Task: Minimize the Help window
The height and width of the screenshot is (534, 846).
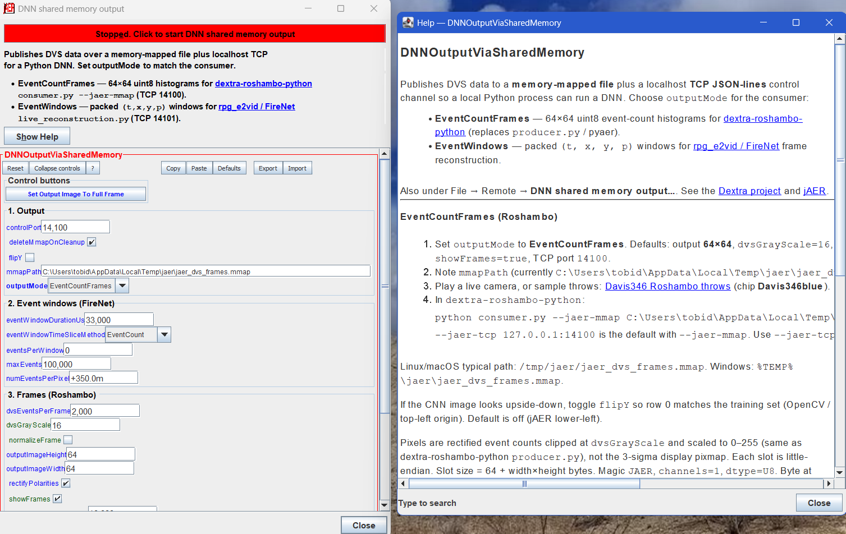Action: (763, 22)
